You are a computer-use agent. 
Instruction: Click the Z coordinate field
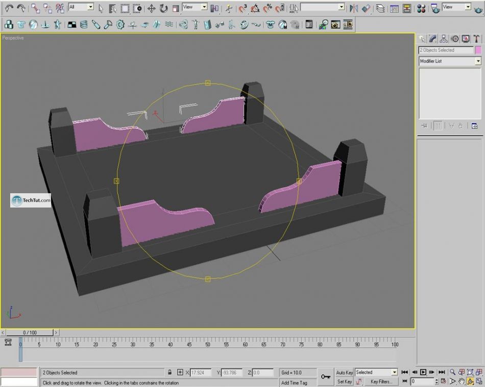[263, 373]
